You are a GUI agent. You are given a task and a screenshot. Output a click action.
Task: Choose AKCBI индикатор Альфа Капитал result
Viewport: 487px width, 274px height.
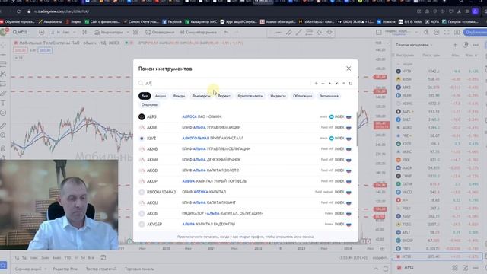click(x=245, y=213)
